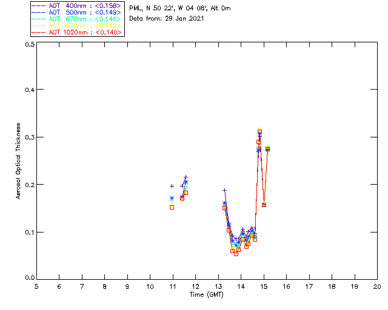Click the 0.2 y-axis tick label
Viewport: 388px width, 310px height.
point(30,185)
